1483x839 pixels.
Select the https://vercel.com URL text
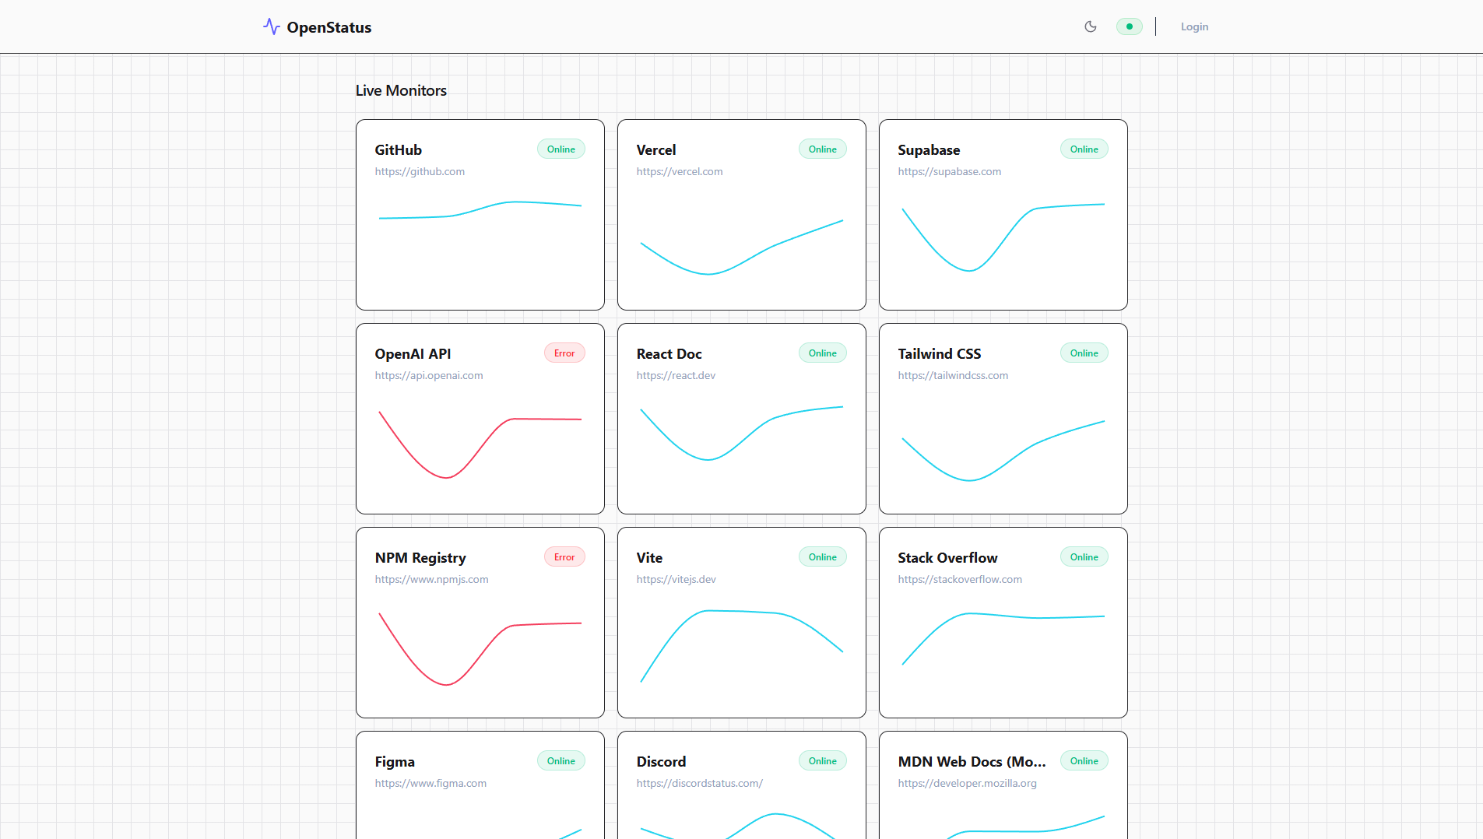coord(680,171)
